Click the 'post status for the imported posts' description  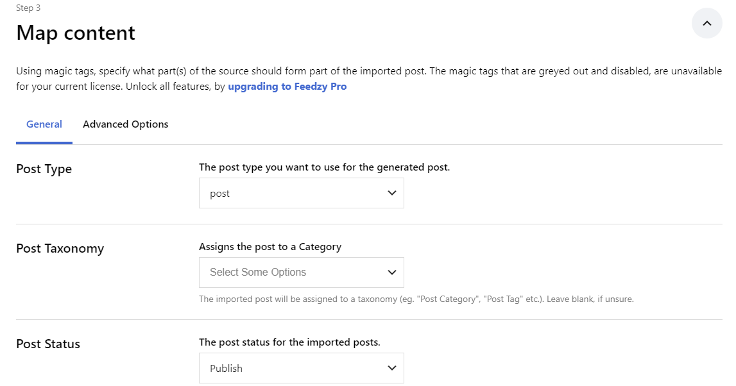click(289, 342)
